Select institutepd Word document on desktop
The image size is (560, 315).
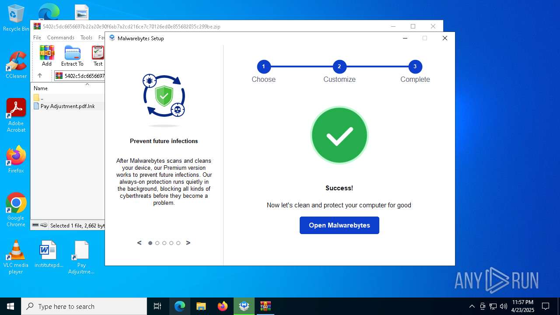click(x=49, y=254)
